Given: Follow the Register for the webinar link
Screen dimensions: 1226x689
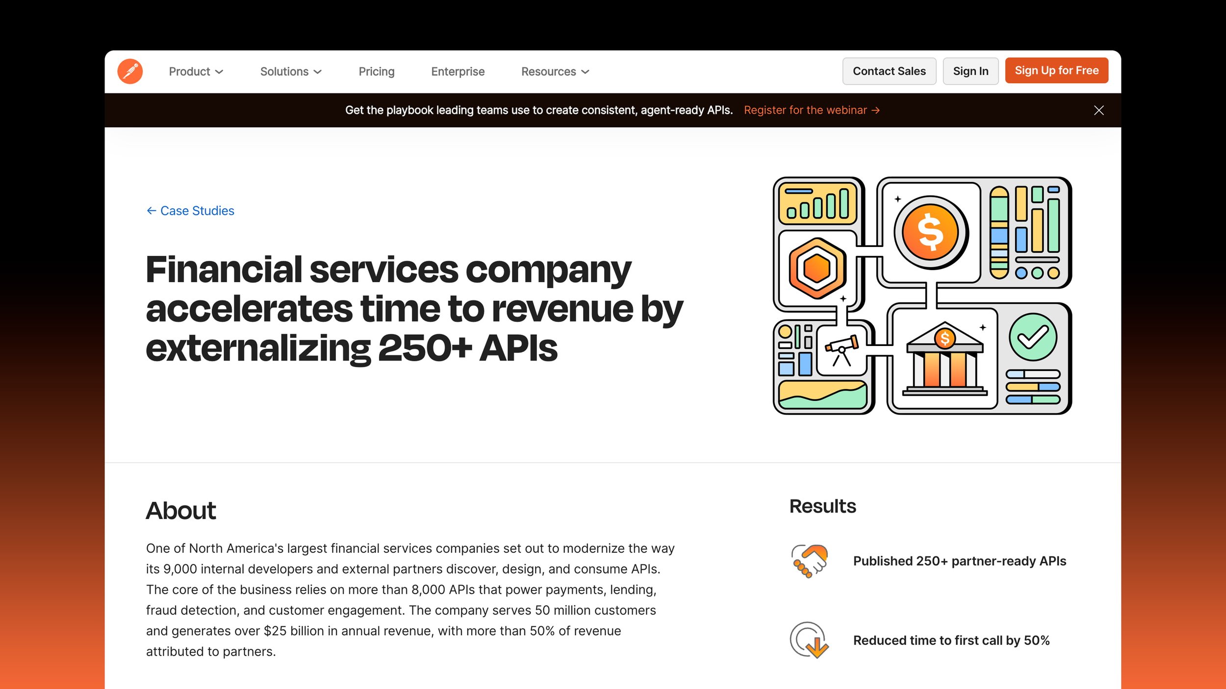Looking at the screenshot, I should (x=812, y=110).
